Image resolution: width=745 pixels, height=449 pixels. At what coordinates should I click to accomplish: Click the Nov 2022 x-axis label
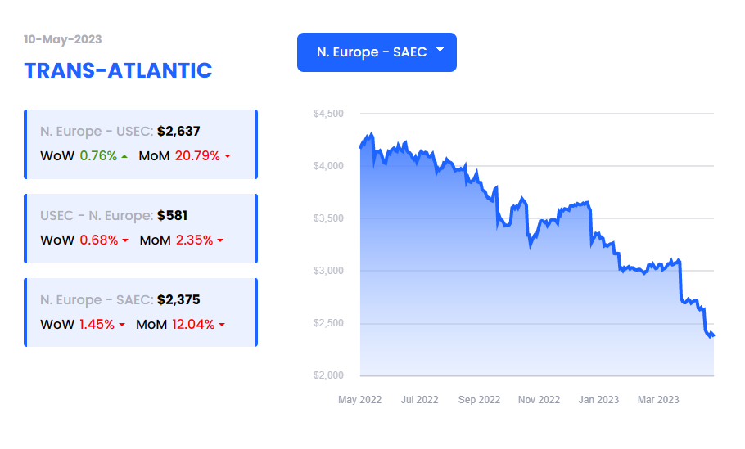539,400
